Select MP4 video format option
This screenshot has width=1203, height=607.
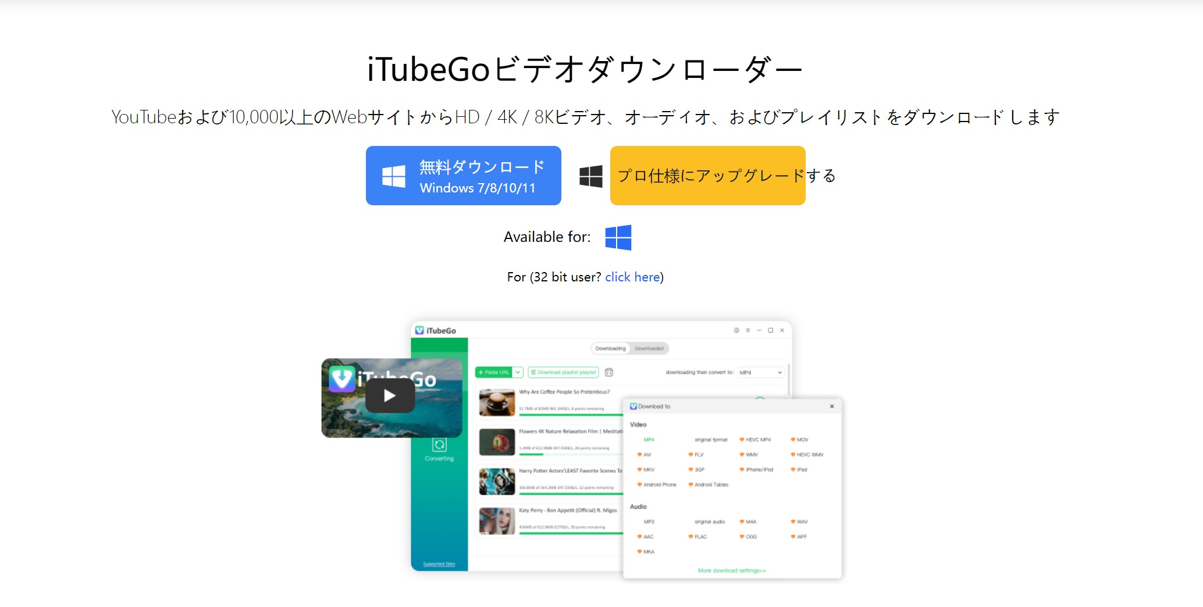[649, 440]
